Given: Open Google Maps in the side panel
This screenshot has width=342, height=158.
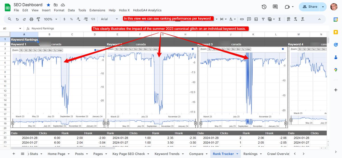Looking at the screenshot, I should 335,70.
